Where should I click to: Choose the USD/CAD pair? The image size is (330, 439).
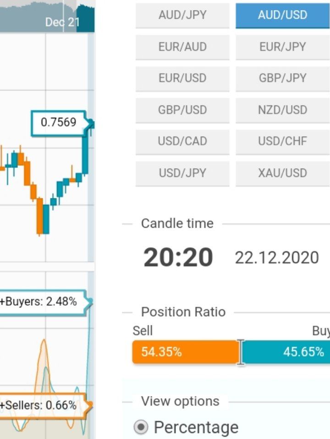182,141
